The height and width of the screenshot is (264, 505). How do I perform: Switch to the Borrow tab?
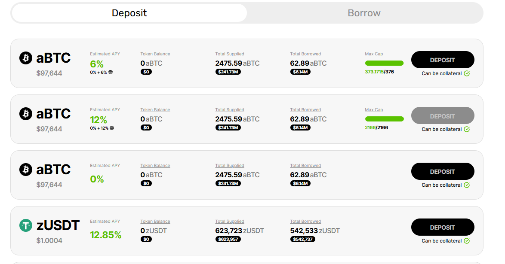click(364, 13)
